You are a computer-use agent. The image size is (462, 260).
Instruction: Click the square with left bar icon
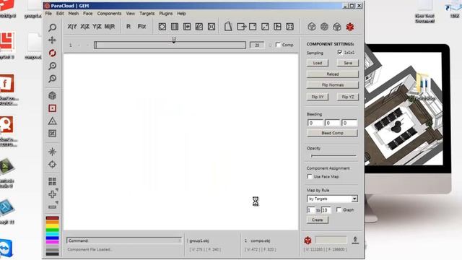pyautogui.click(x=277, y=27)
